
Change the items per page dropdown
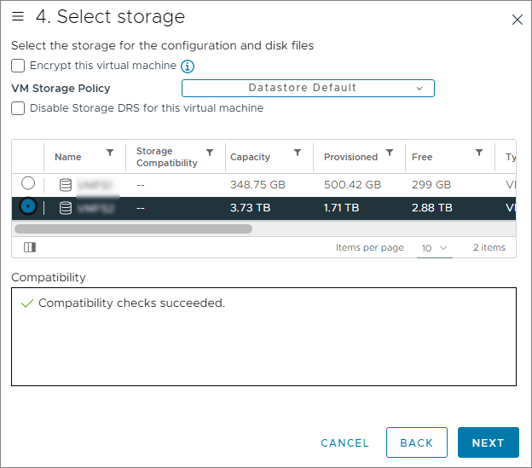click(435, 248)
